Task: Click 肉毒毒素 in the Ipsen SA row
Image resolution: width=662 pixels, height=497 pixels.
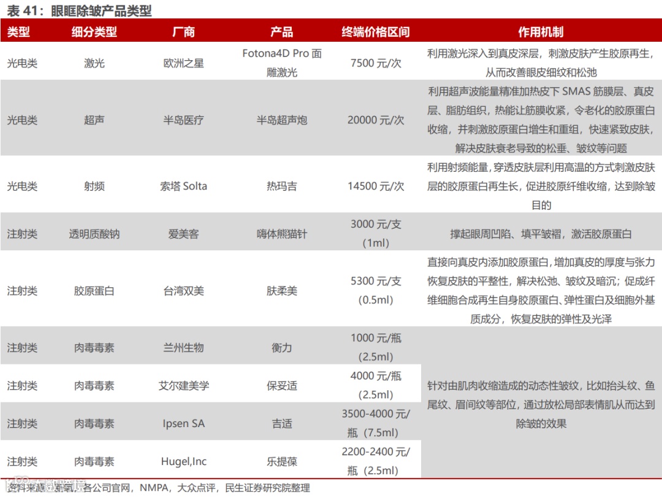Action: pos(94,423)
